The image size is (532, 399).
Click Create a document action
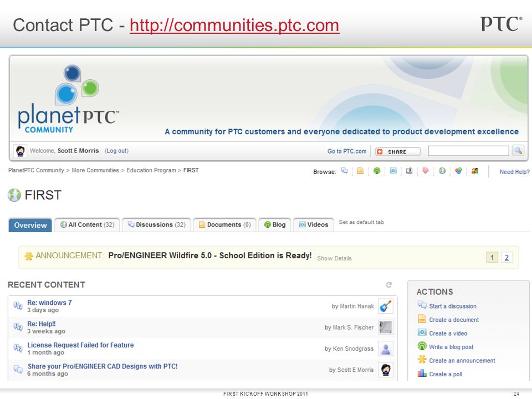[454, 320]
